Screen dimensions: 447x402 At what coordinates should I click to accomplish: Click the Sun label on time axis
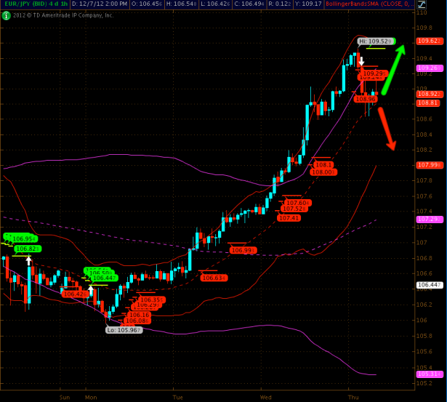pos(65,398)
